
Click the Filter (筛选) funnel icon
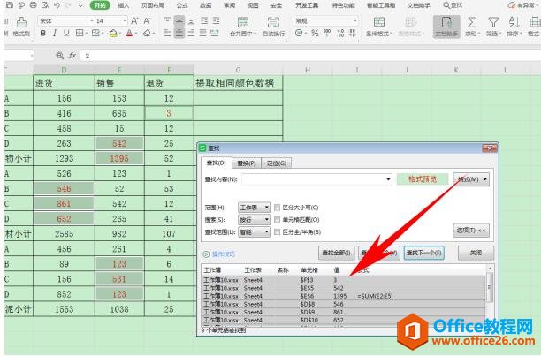click(493, 27)
